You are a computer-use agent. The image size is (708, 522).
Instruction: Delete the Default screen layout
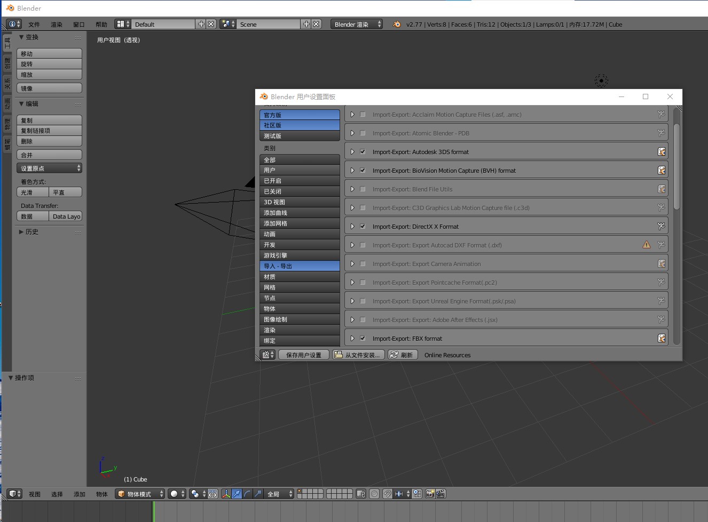211,24
